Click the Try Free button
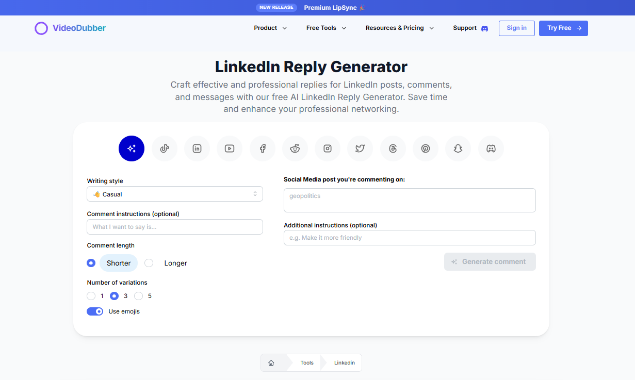Viewport: 635px width, 380px height. (x=563, y=28)
